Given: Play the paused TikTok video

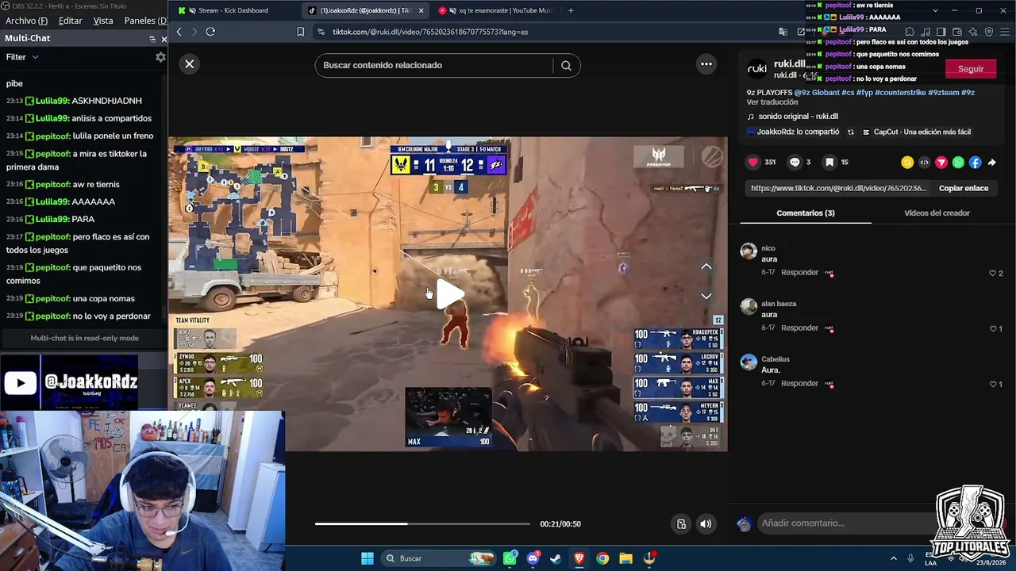Looking at the screenshot, I should tap(450, 293).
